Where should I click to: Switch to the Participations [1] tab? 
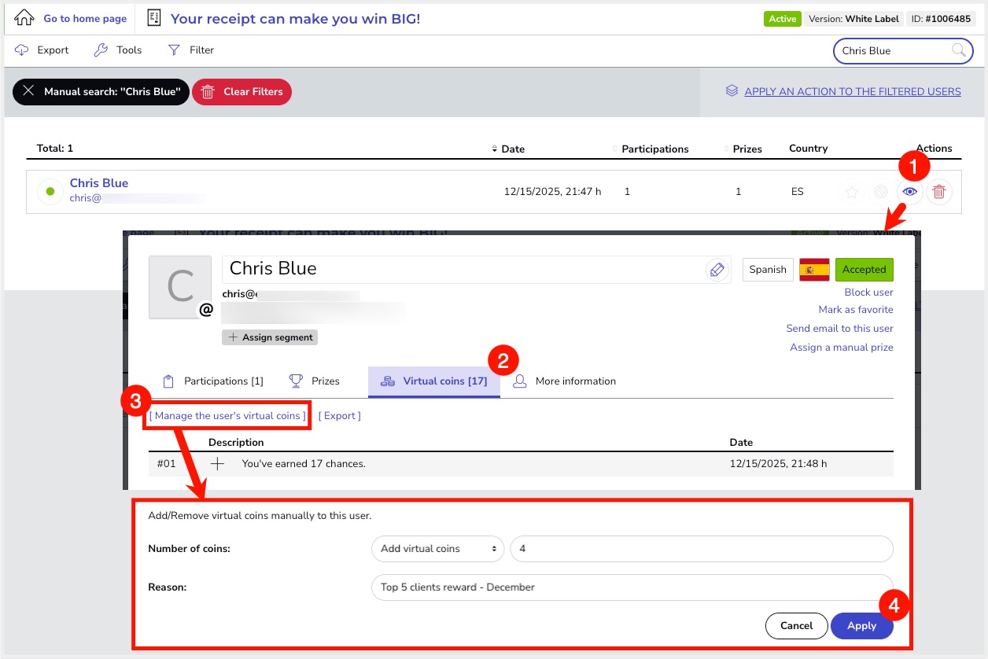tap(213, 381)
